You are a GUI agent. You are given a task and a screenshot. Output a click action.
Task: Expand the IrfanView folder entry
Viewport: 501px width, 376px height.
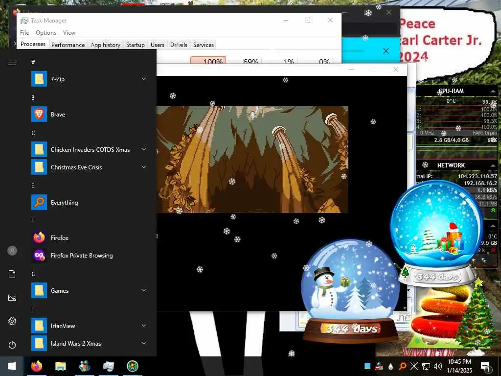(x=144, y=326)
